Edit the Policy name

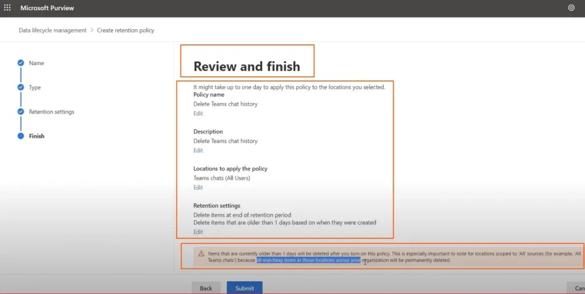198,113
